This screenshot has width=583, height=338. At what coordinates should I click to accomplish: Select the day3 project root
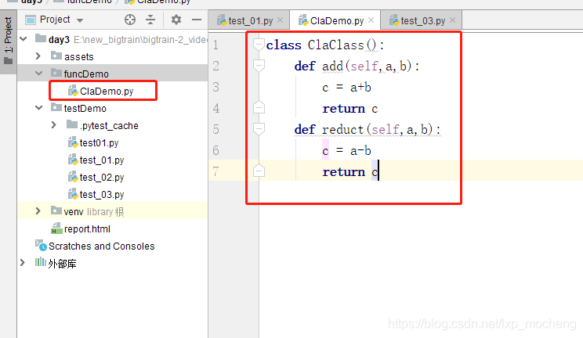(59, 39)
